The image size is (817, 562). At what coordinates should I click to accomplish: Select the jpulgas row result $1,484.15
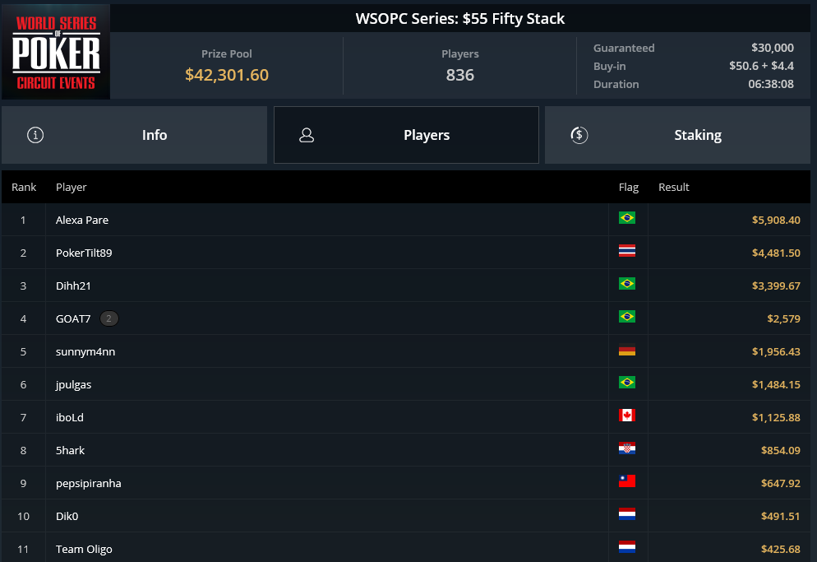click(x=776, y=384)
